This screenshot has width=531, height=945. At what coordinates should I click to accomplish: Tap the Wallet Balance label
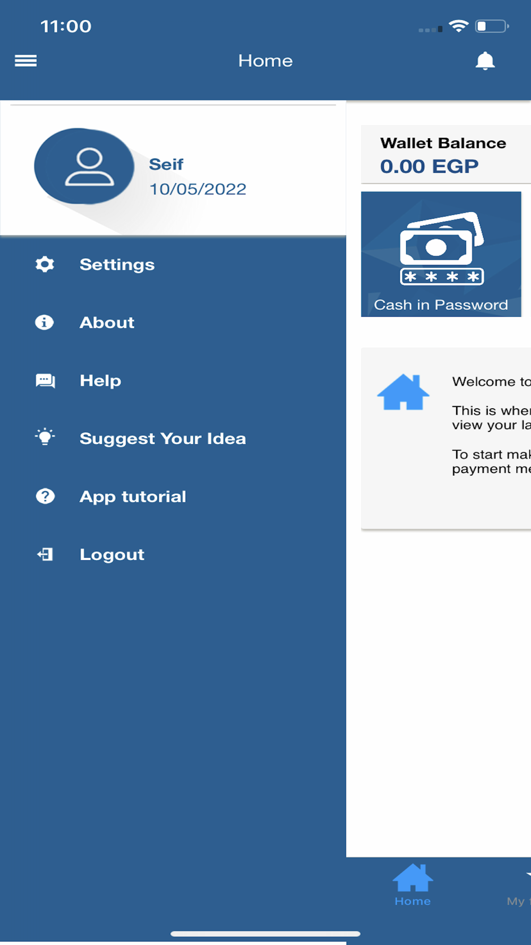point(443,143)
